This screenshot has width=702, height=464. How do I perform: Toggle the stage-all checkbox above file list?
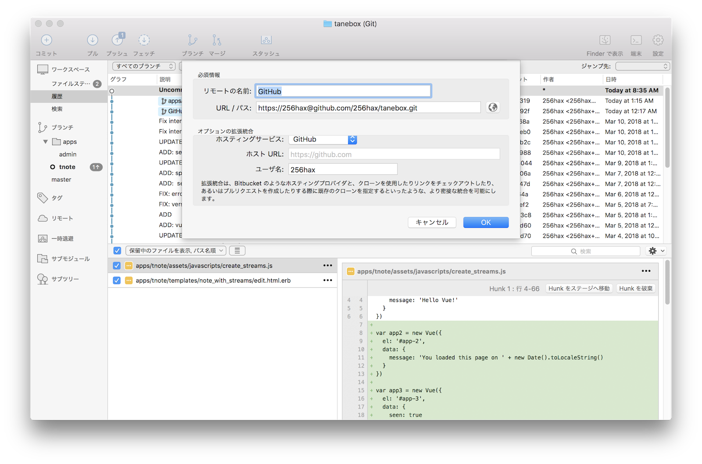pos(117,251)
